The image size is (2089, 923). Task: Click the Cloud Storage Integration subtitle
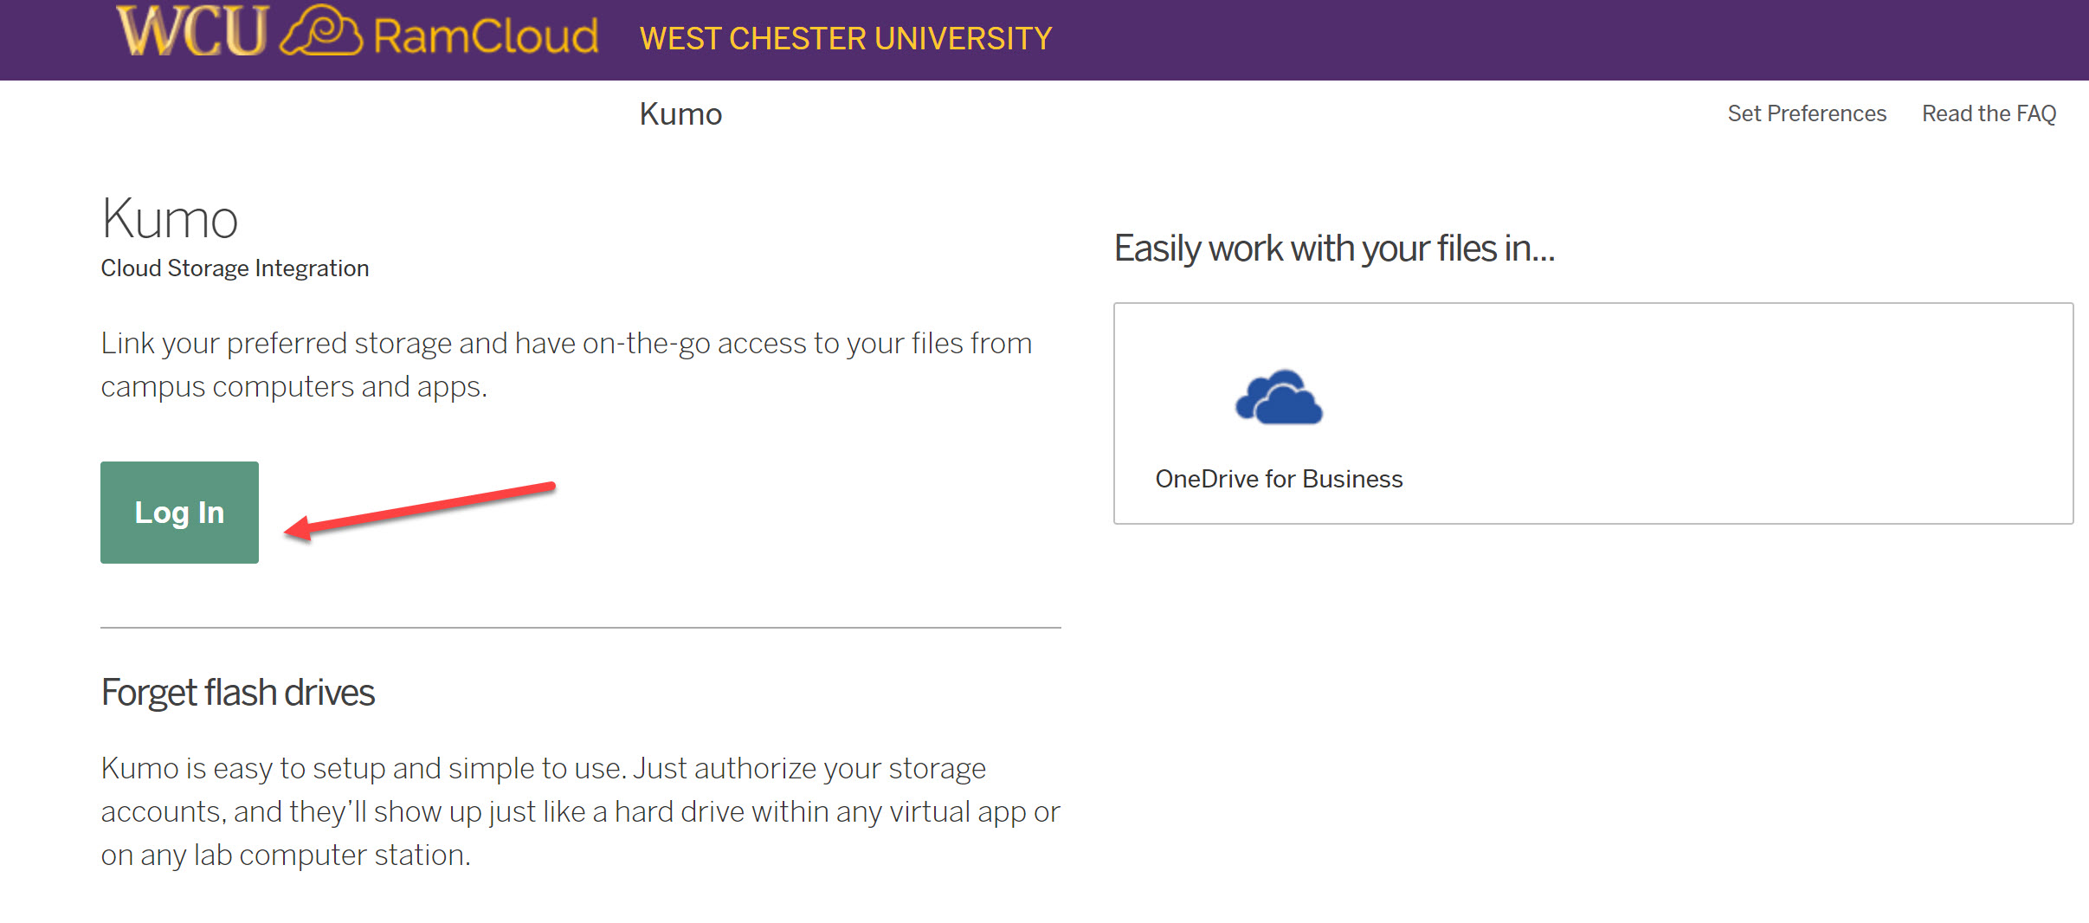(x=235, y=268)
